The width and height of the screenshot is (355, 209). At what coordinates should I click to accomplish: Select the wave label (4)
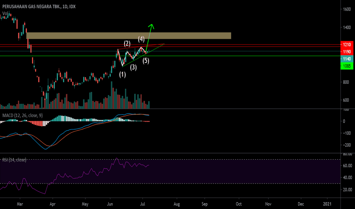click(x=141, y=39)
